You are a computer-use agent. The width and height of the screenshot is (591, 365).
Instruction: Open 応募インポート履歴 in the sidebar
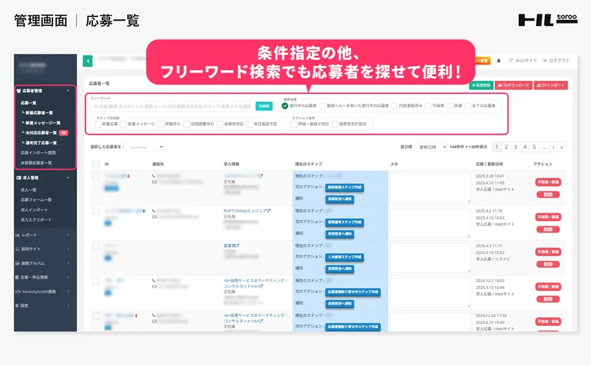pyautogui.click(x=38, y=153)
